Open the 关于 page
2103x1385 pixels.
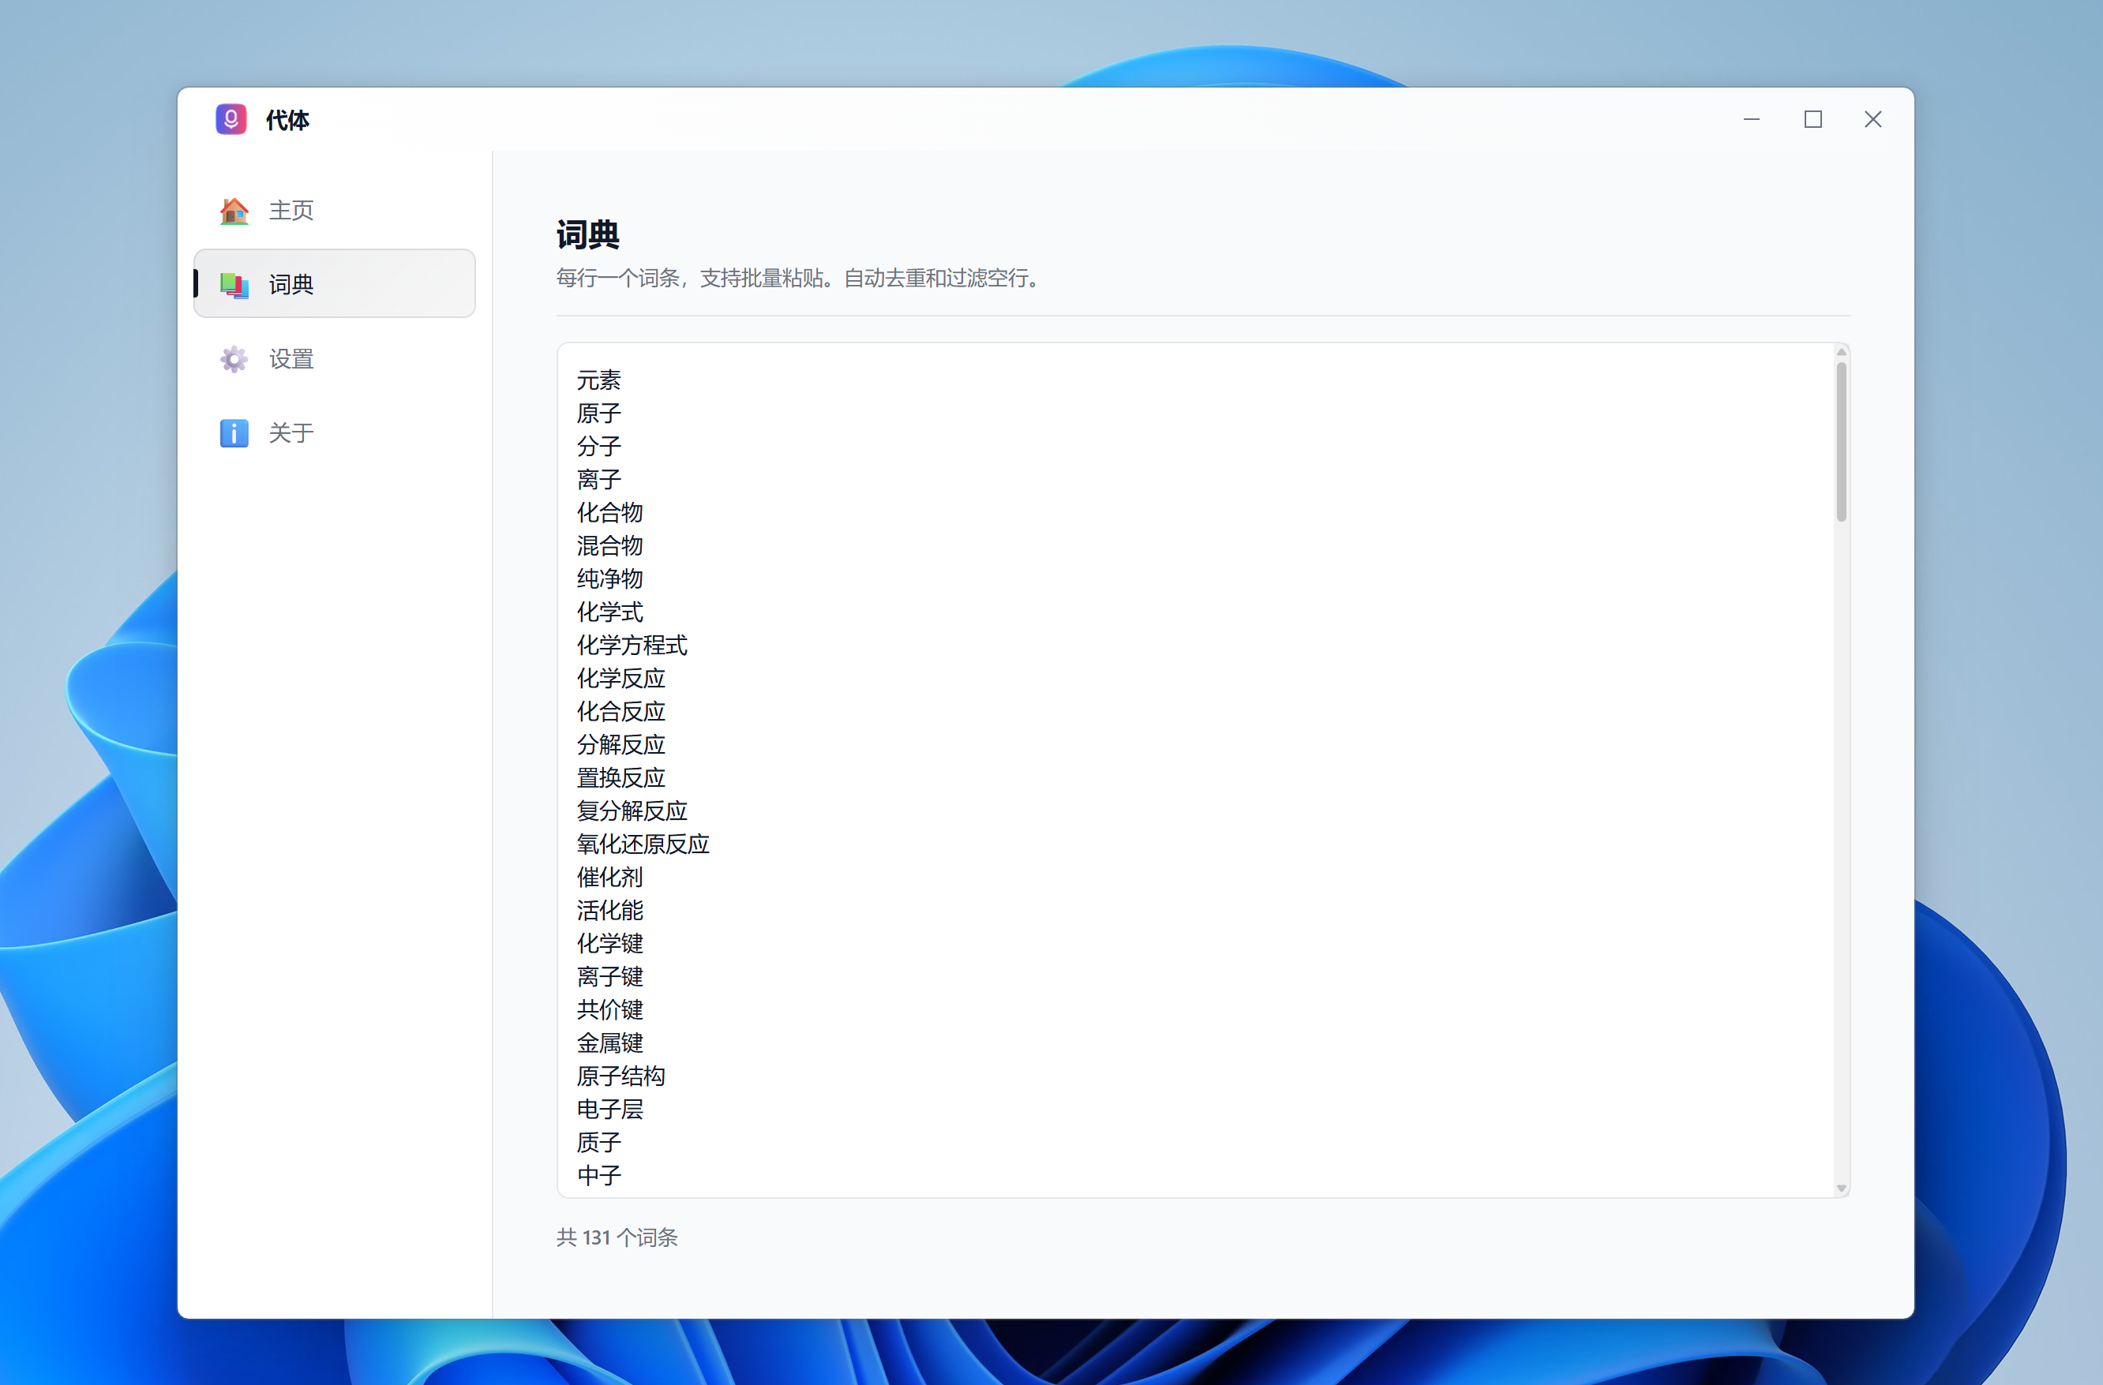[x=291, y=432]
